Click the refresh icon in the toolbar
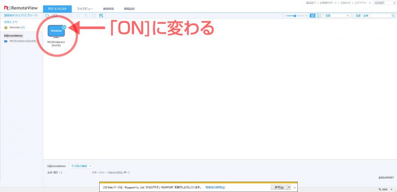The width and height of the screenshot is (397, 192). (47, 16)
